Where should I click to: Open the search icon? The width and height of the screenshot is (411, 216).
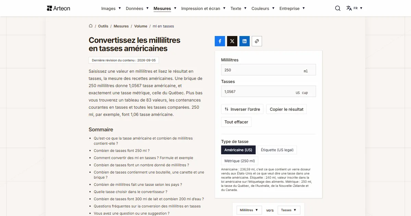(338, 8)
